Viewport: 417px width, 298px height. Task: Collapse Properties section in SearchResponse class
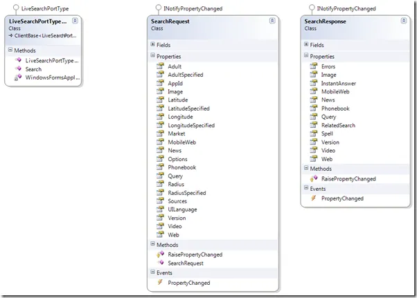click(306, 55)
